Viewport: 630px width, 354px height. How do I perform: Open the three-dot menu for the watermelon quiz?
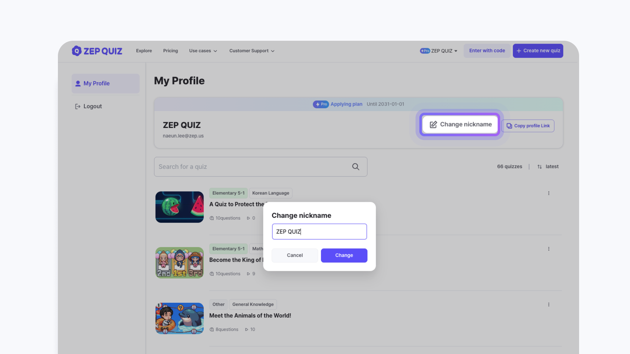coord(549,193)
